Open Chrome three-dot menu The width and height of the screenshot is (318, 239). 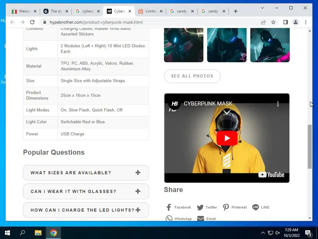pos(306,22)
